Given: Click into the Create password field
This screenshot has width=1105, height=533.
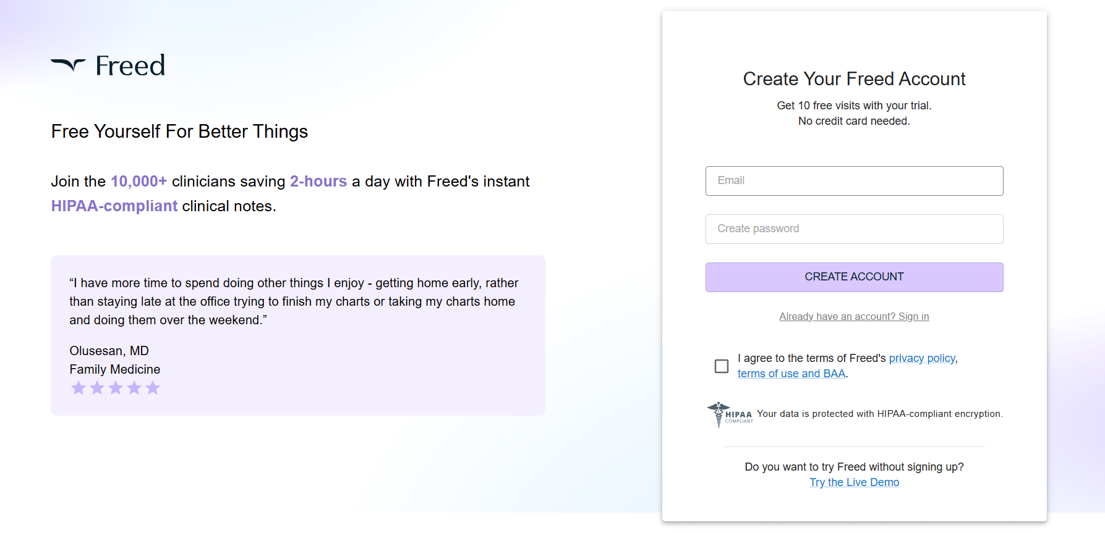Looking at the screenshot, I should tap(854, 229).
